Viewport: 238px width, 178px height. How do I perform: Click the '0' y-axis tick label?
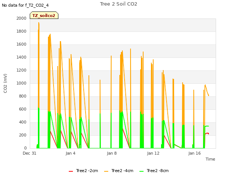(25, 148)
